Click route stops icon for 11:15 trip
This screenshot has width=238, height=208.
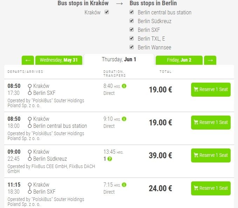(30, 188)
